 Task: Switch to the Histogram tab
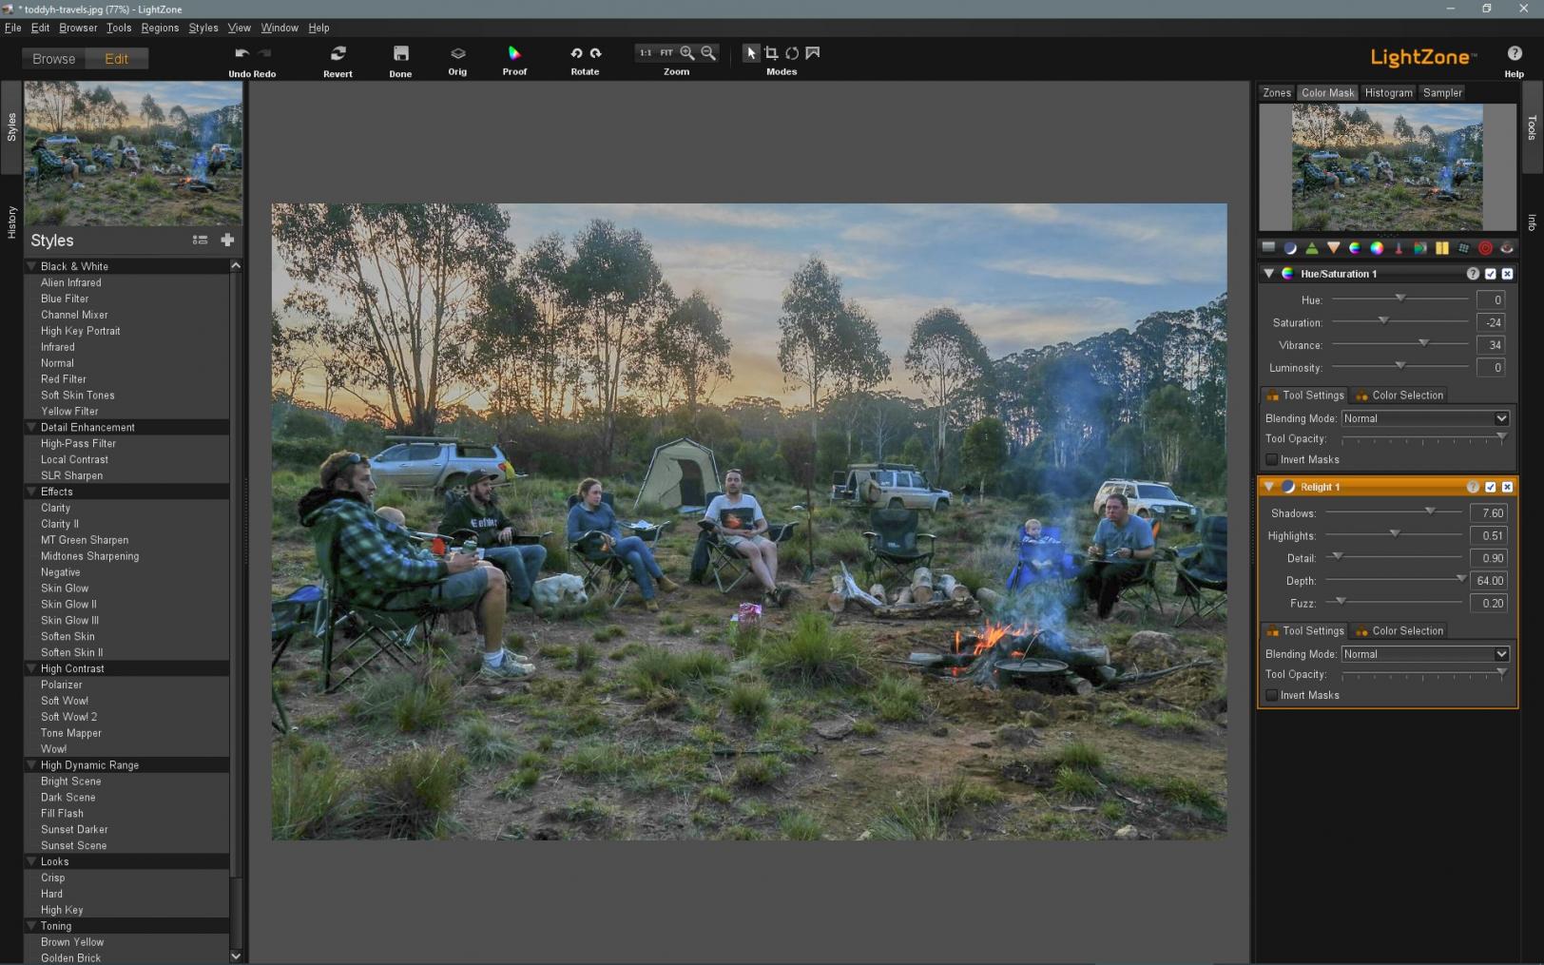[x=1388, y=93]
